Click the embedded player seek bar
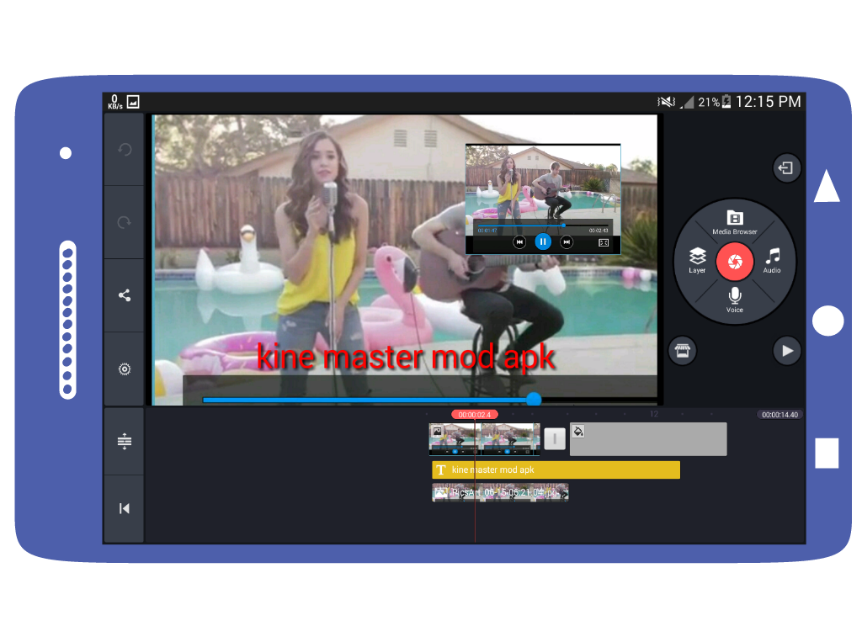 tap(543, 225)
